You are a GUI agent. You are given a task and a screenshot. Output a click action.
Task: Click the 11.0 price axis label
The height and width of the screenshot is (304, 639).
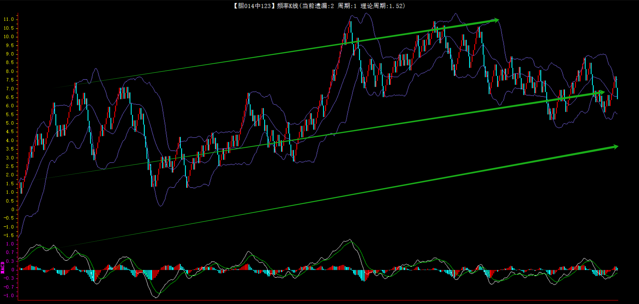(8, 19)
